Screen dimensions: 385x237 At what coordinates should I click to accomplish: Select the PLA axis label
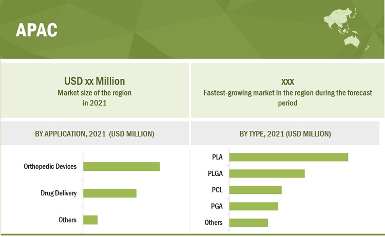point(217,157)
